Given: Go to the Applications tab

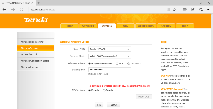Looking at the screenshot, I should point(146,26).
